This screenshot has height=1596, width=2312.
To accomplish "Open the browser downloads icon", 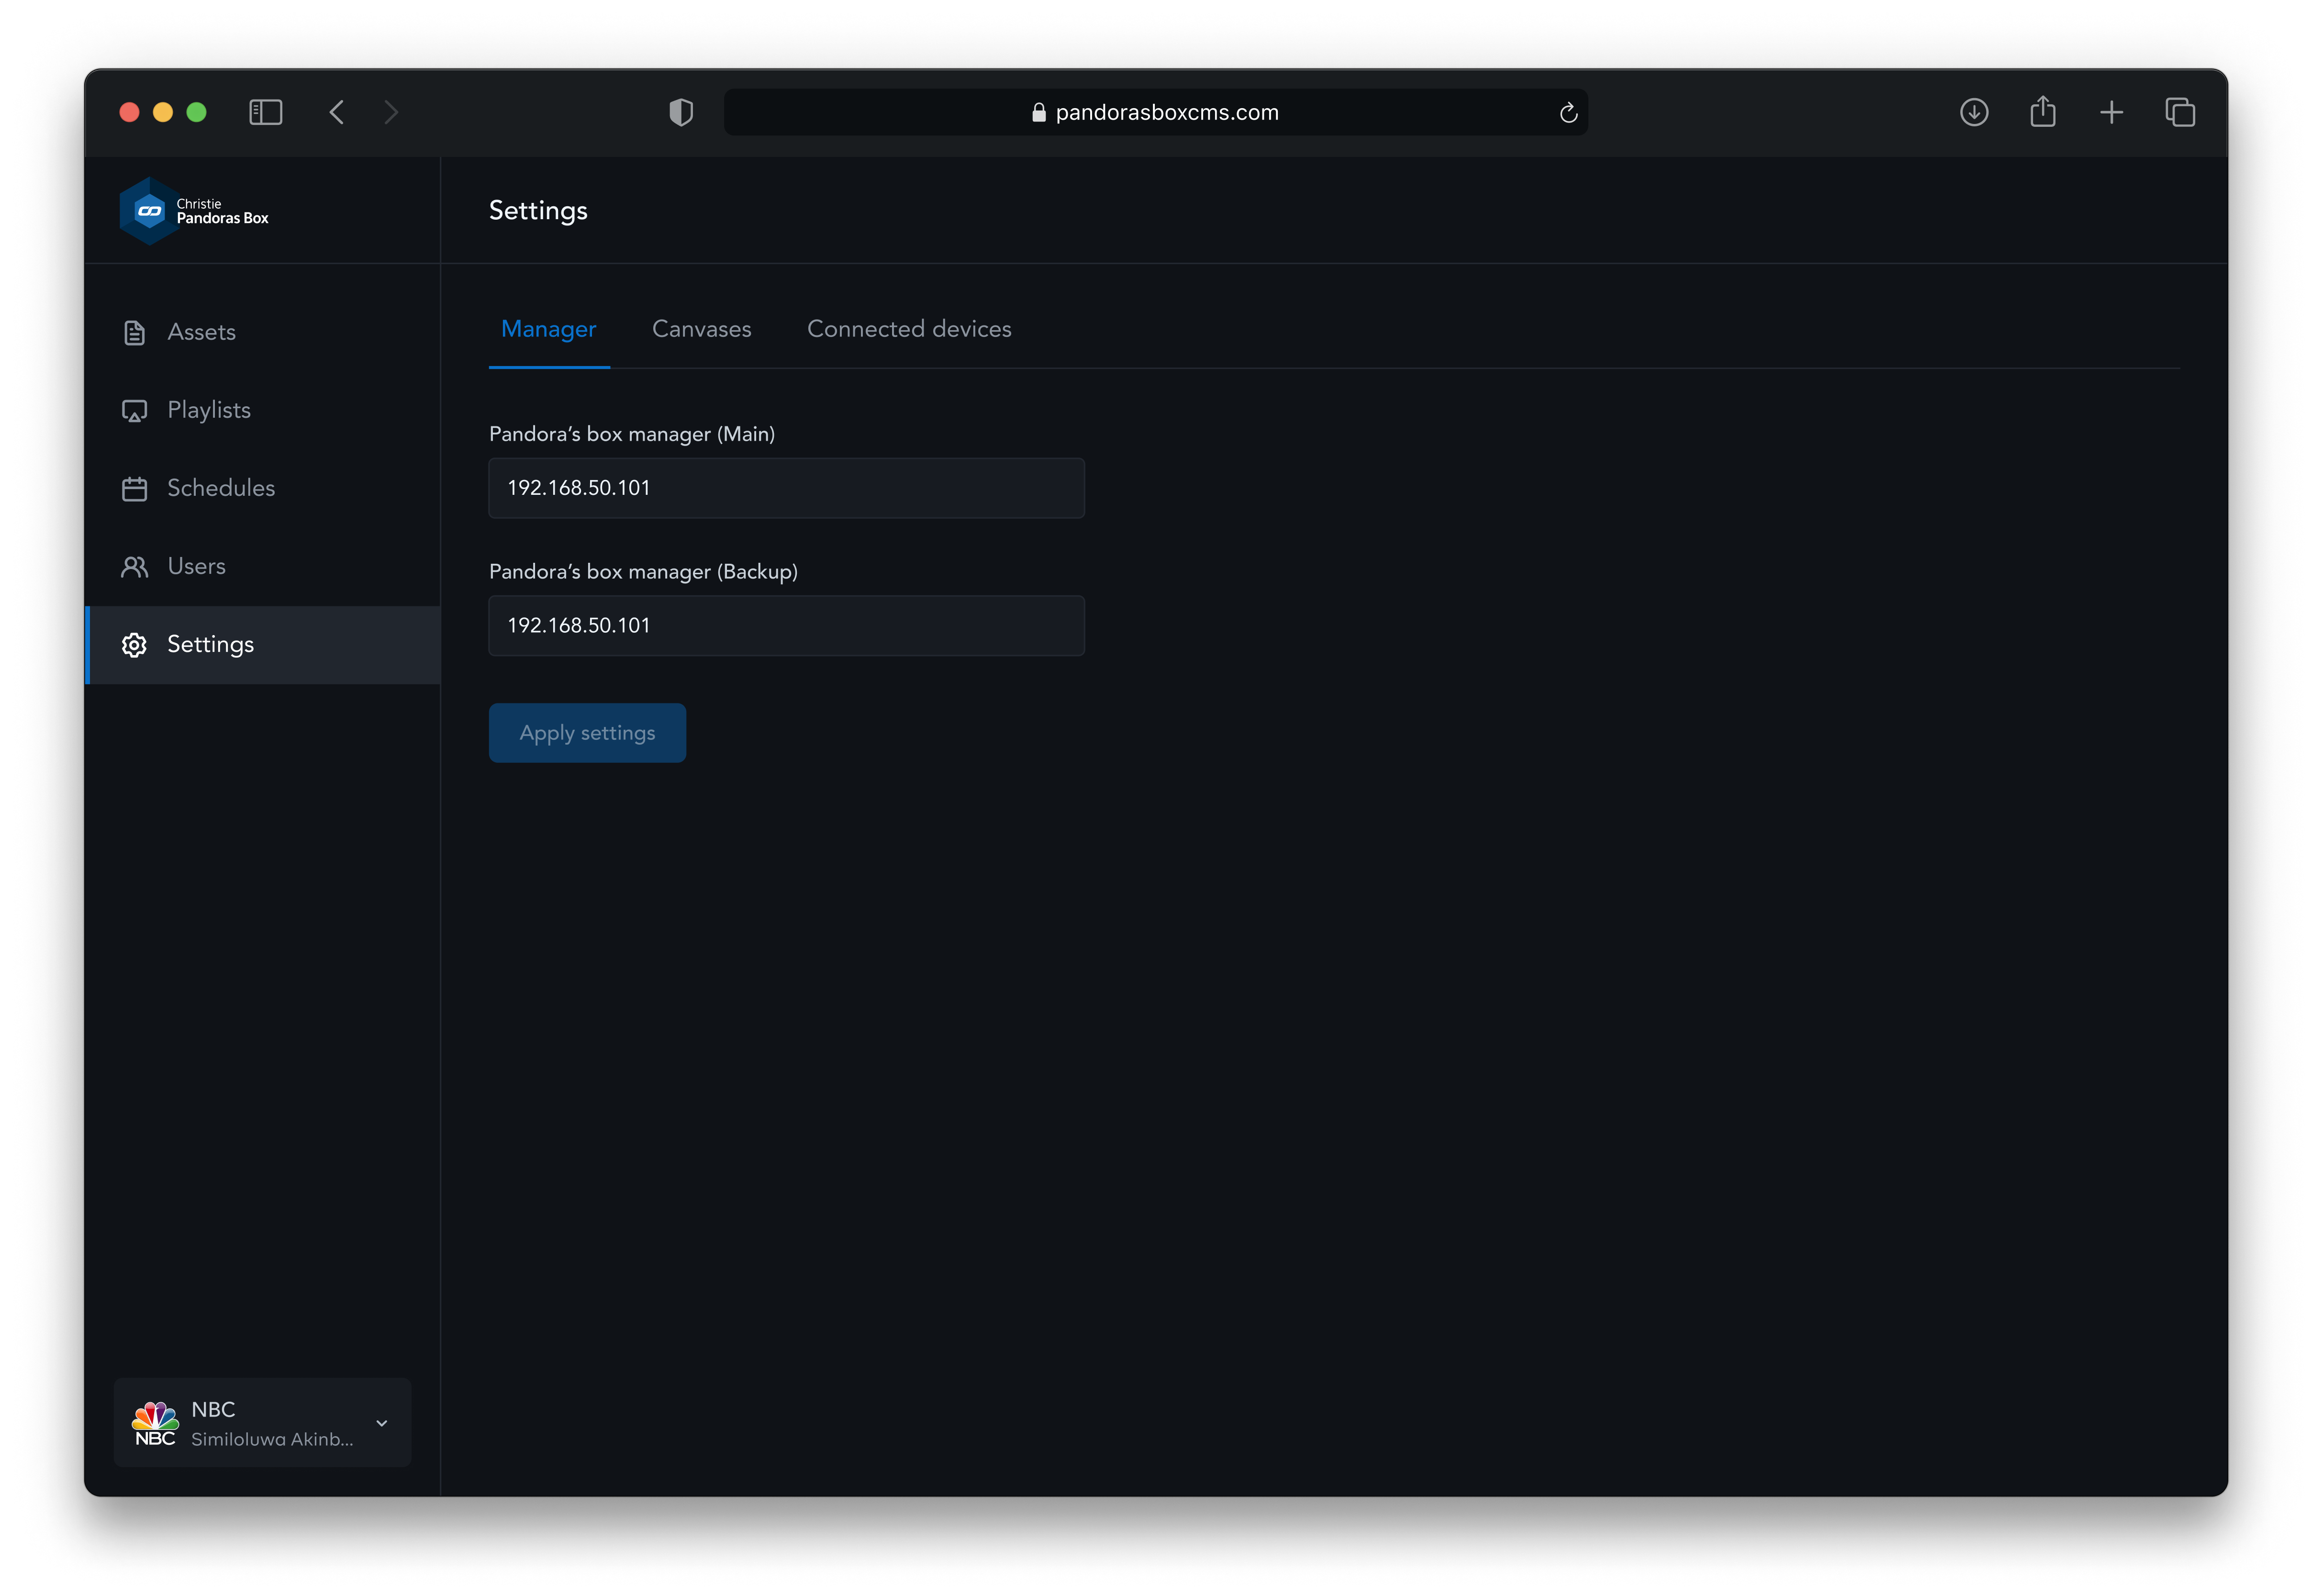I will click(1973, 112).
